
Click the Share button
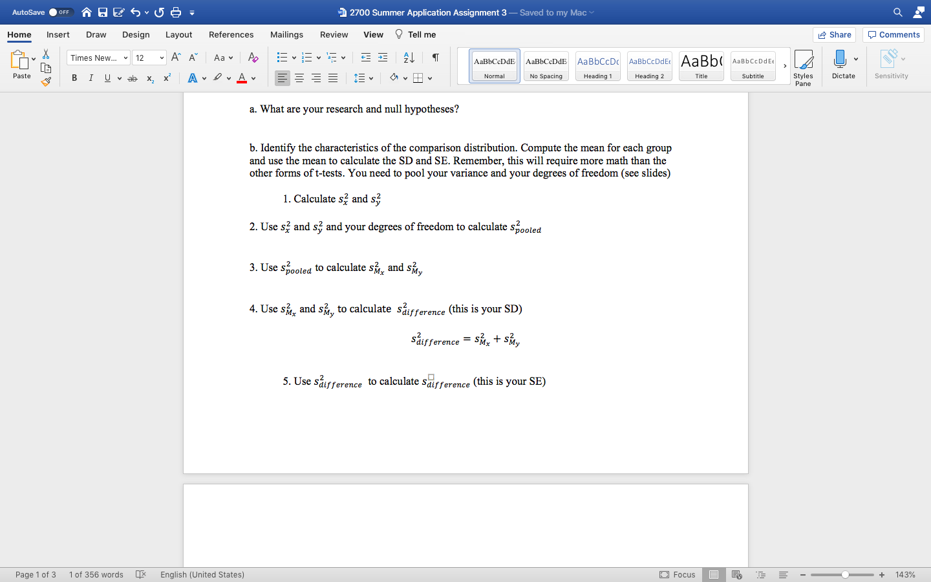pyautogui.click(x=834, y=34)
